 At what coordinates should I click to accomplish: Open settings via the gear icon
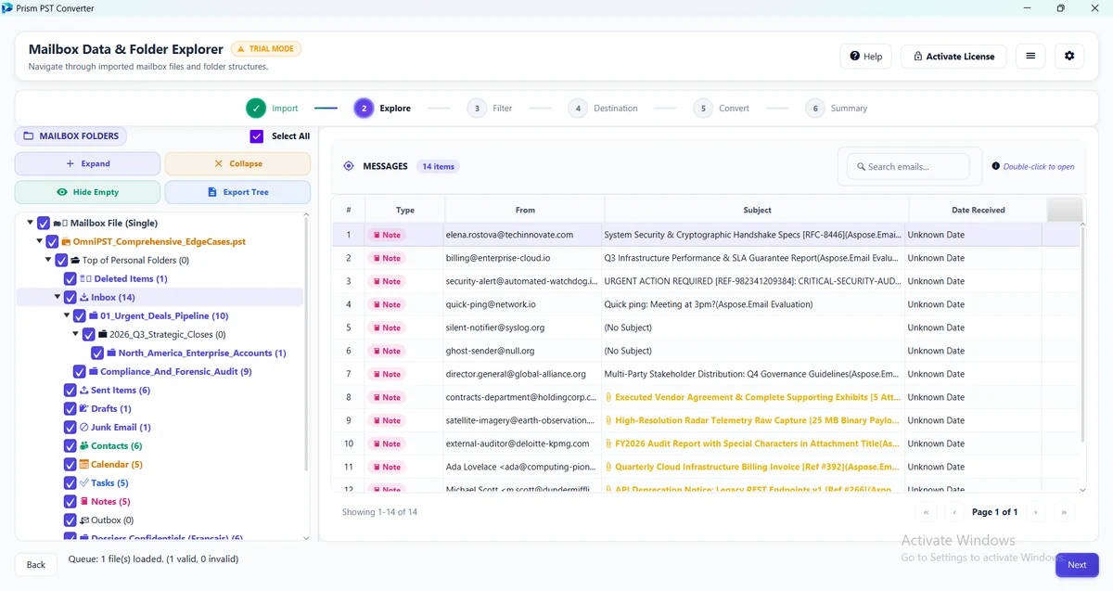pos(1069,56)
